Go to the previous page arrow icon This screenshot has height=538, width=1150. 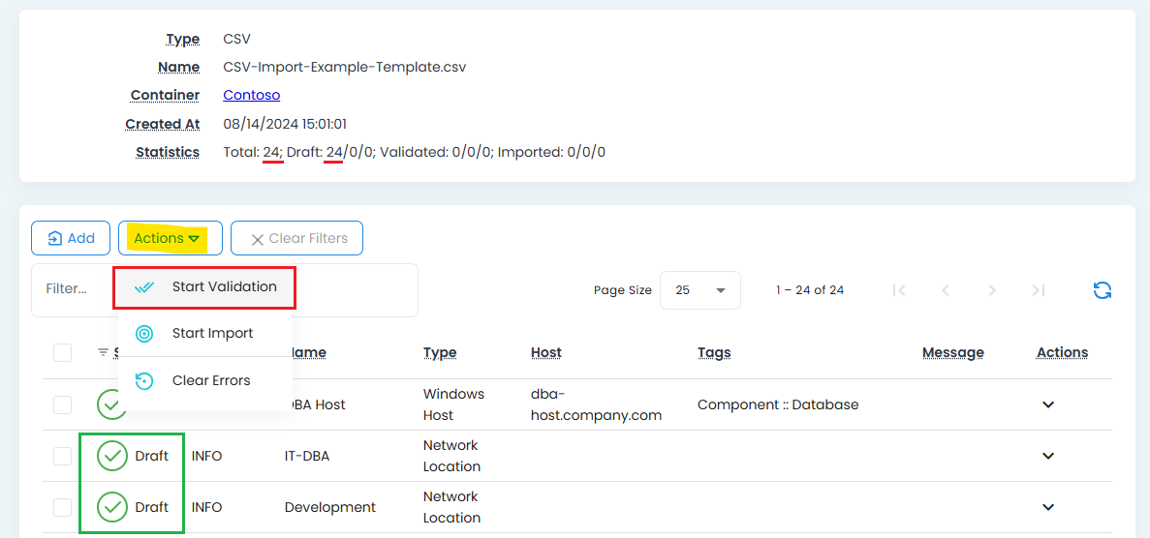(946, 290)
